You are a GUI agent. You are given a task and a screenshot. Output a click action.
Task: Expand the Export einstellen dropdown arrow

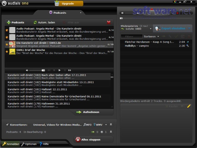(189, 28)
